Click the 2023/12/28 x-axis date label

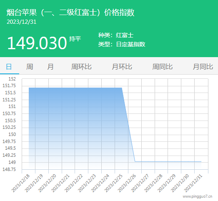(153, 183)
